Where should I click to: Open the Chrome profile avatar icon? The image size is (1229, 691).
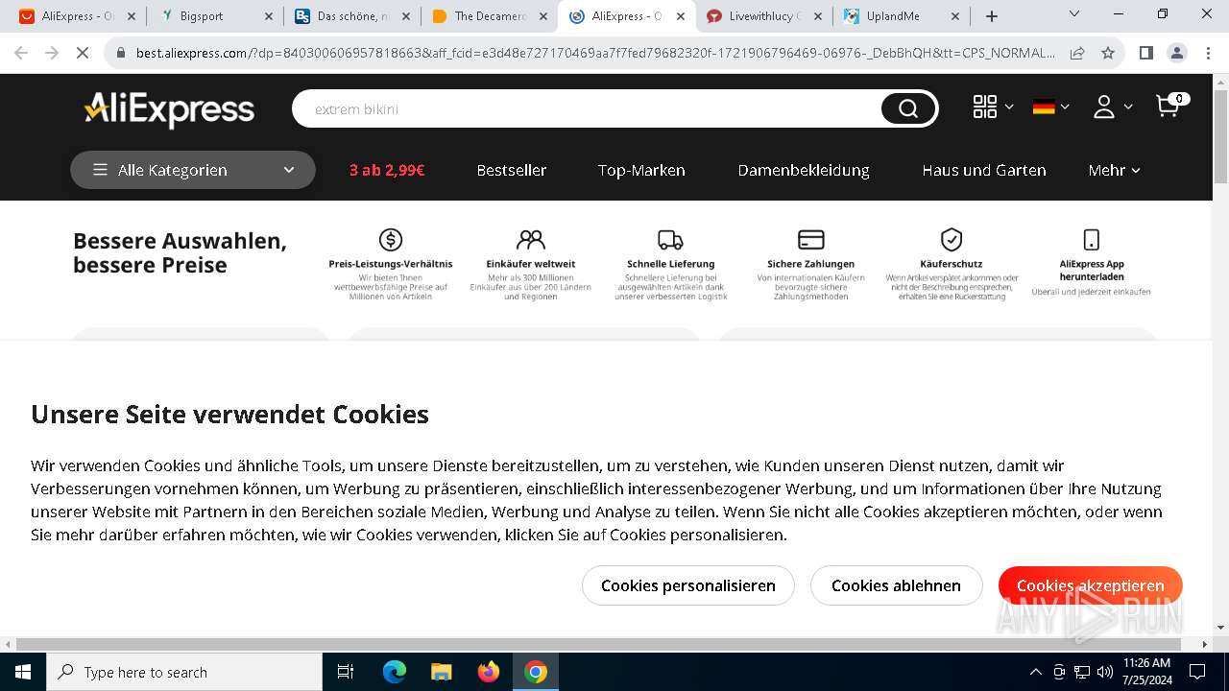1177,53
